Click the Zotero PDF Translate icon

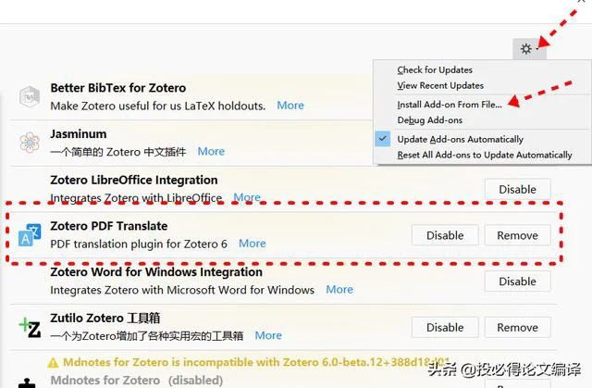(x=30, y=235)
